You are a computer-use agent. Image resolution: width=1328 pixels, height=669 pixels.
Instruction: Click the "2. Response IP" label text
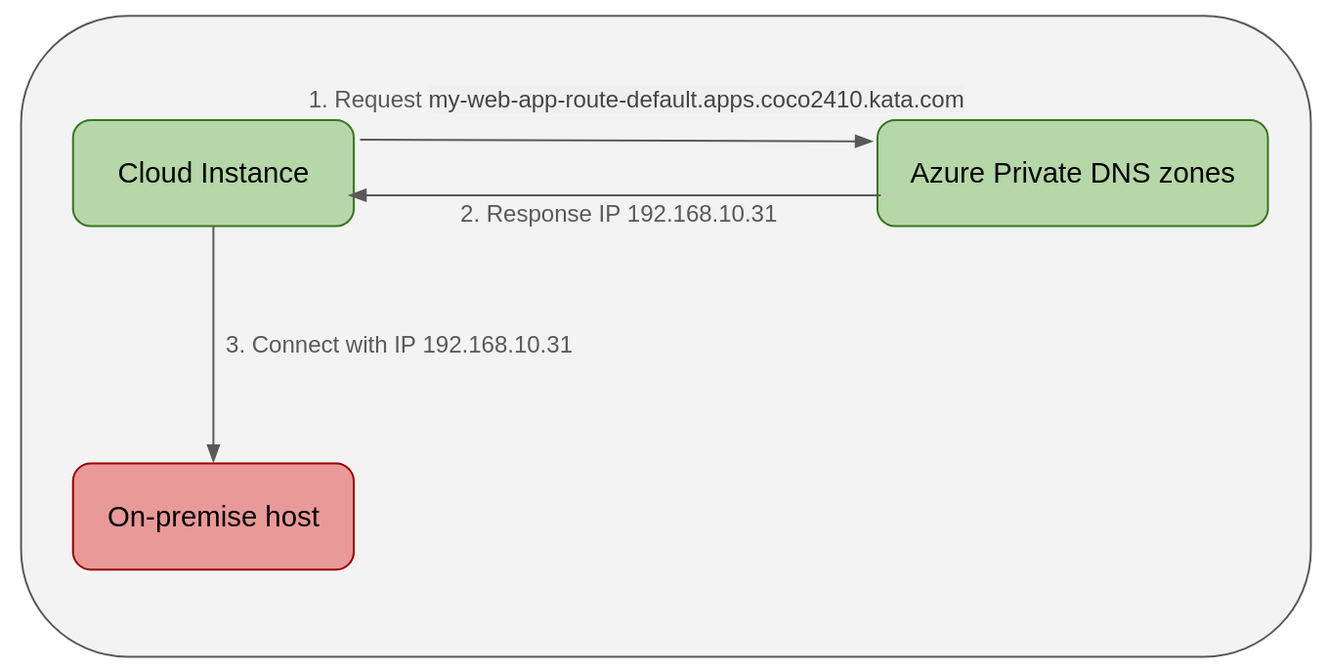[539, 214]
